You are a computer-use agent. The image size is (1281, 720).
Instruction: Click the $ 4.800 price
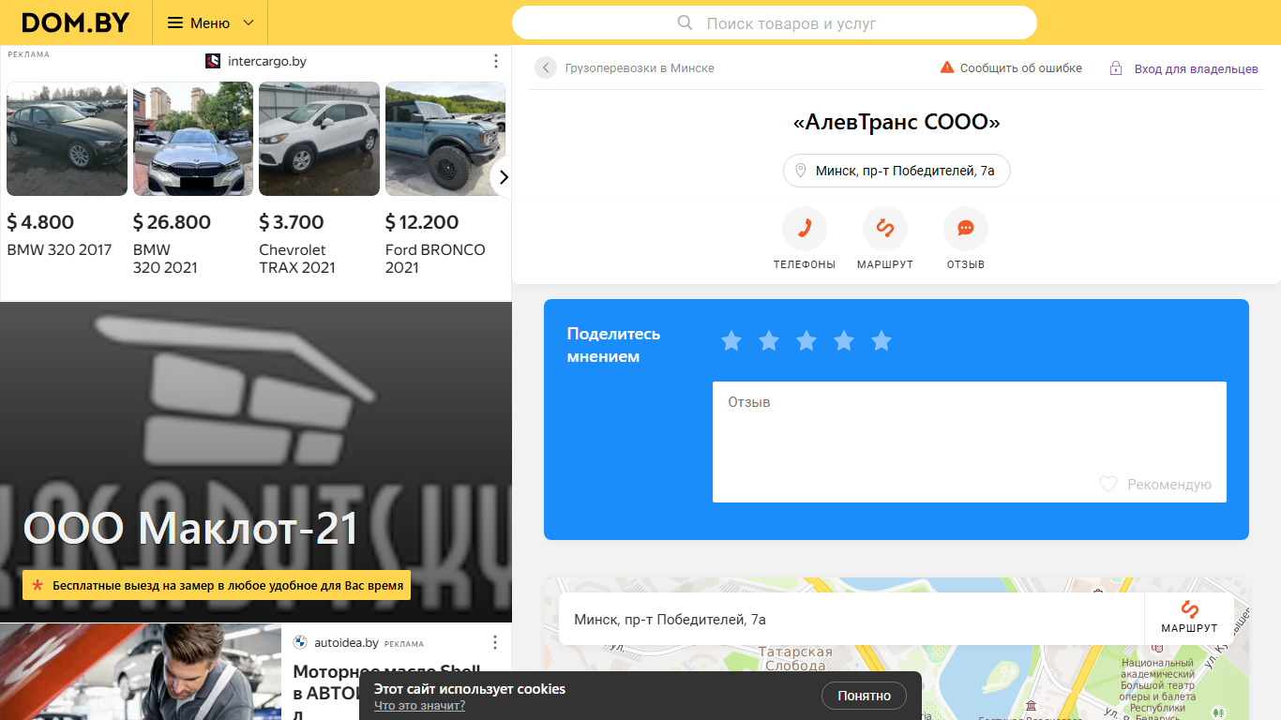coord(40,222)
